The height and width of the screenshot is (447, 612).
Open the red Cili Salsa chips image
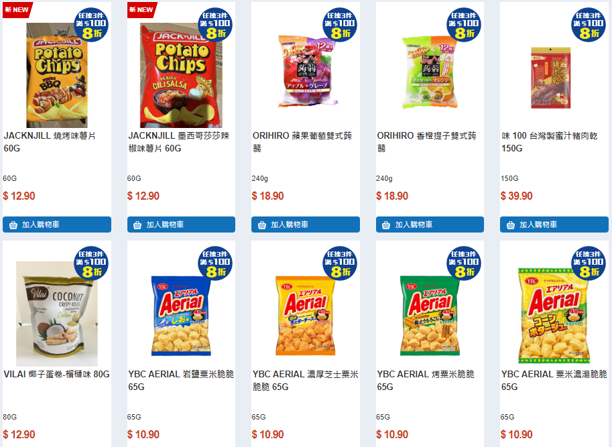pyautogui.click(x=181, y=75)
